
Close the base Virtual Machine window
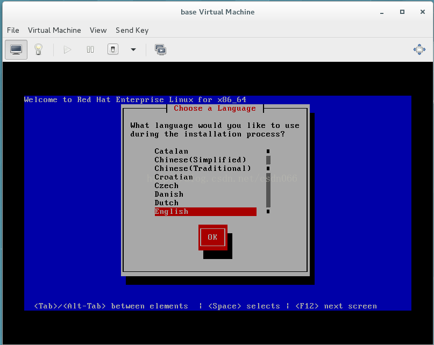[422, 12]
